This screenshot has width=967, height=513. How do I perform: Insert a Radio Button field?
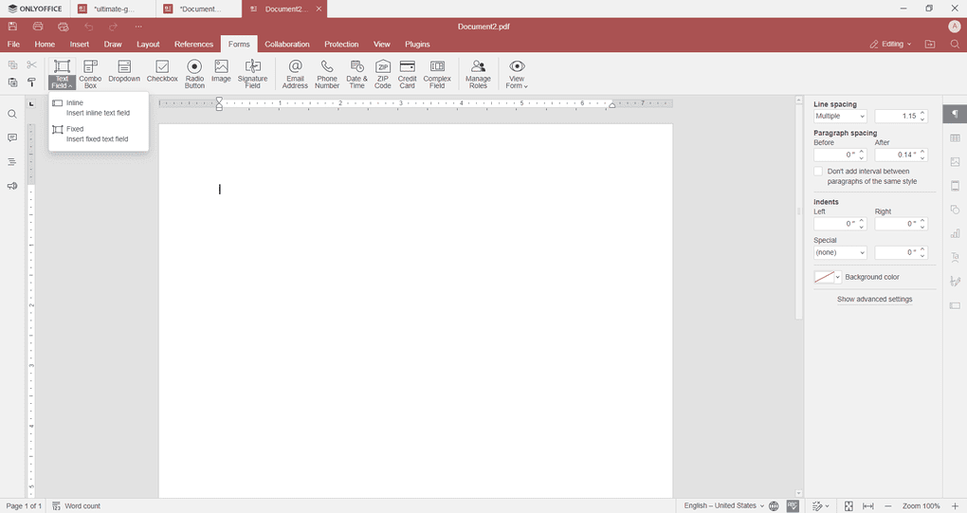coord(194,74)
